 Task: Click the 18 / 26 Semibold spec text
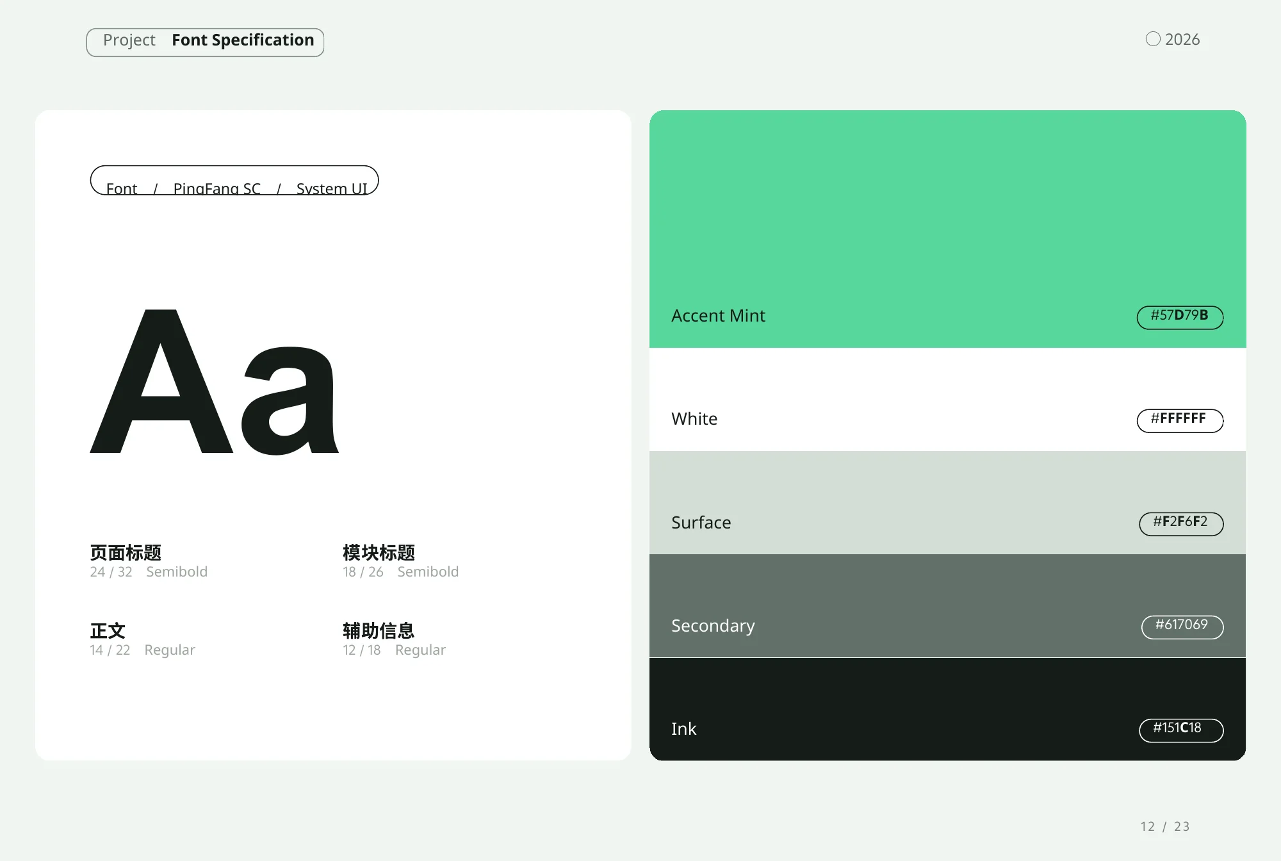401,571
